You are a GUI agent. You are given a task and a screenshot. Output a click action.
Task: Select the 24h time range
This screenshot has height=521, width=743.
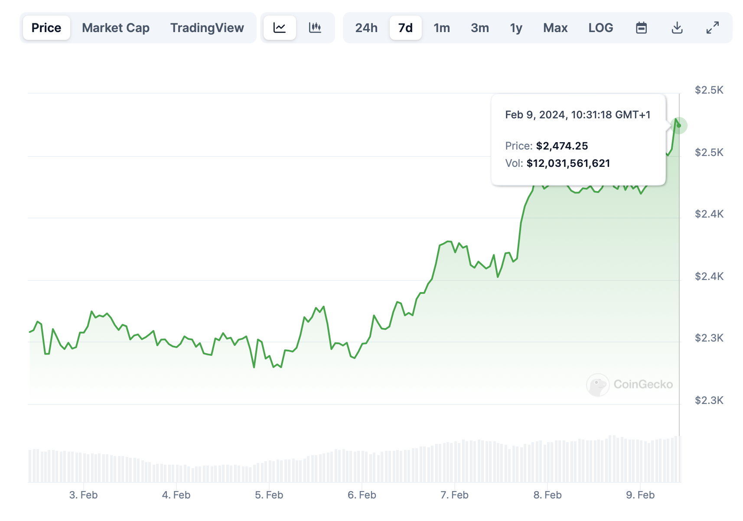click(366, 28)
